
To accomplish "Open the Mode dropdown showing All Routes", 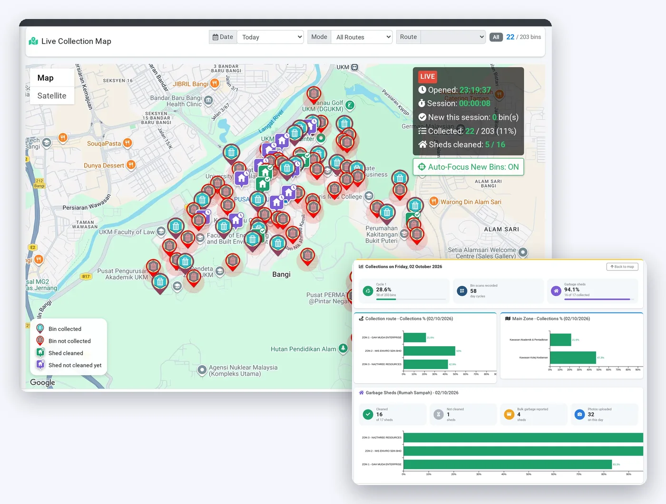I will (362, 37).
